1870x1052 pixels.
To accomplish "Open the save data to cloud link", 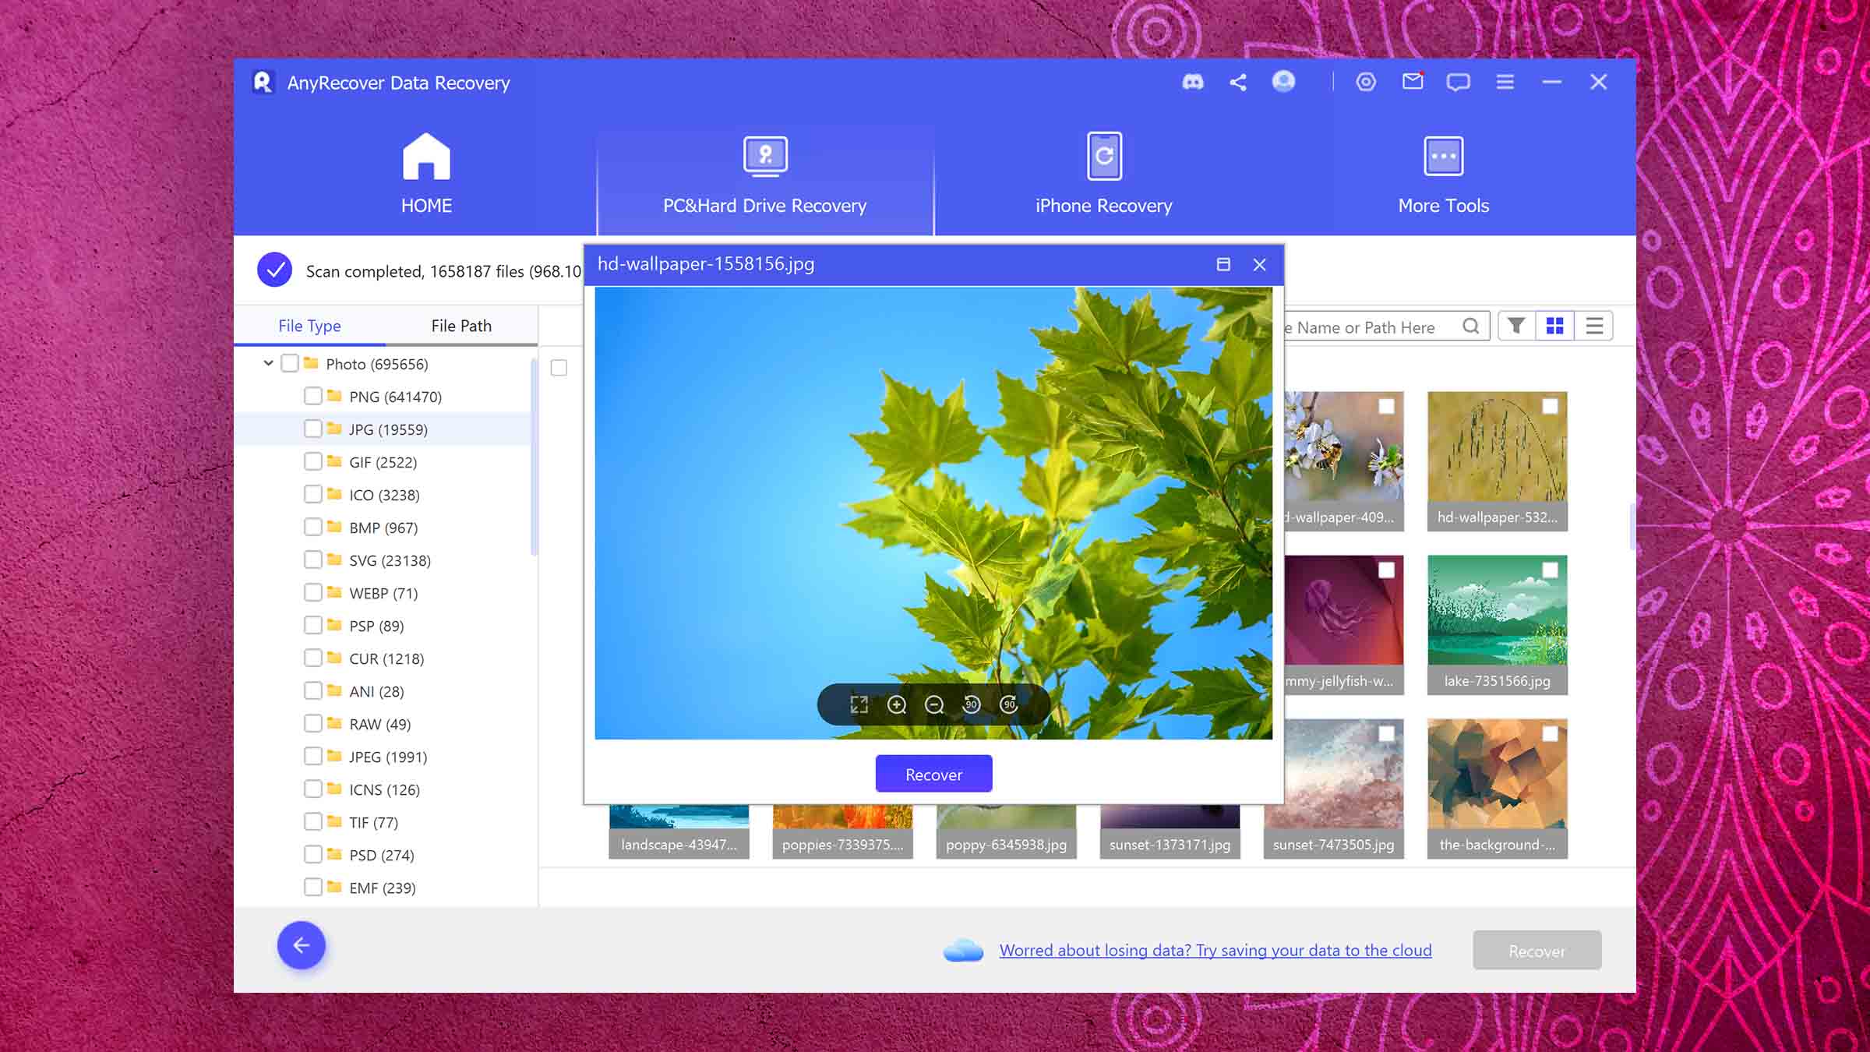I will point(1215,951).
